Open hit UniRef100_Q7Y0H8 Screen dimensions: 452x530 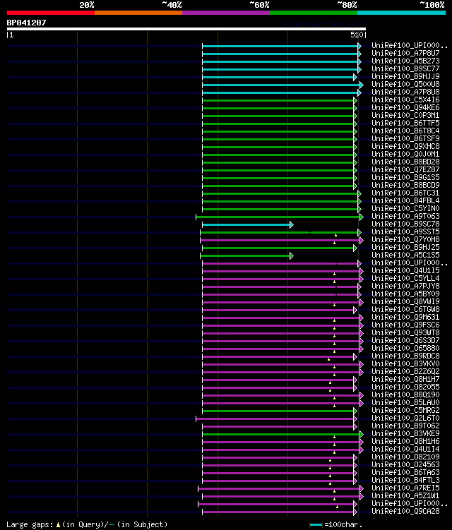point(405,240)
